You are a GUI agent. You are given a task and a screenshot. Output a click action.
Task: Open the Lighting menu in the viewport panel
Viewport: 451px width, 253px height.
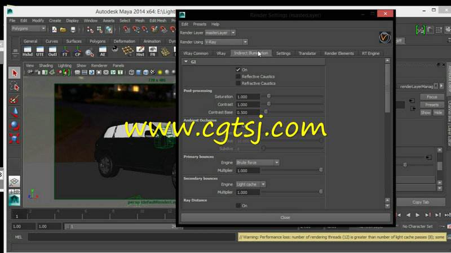(64, 65)
